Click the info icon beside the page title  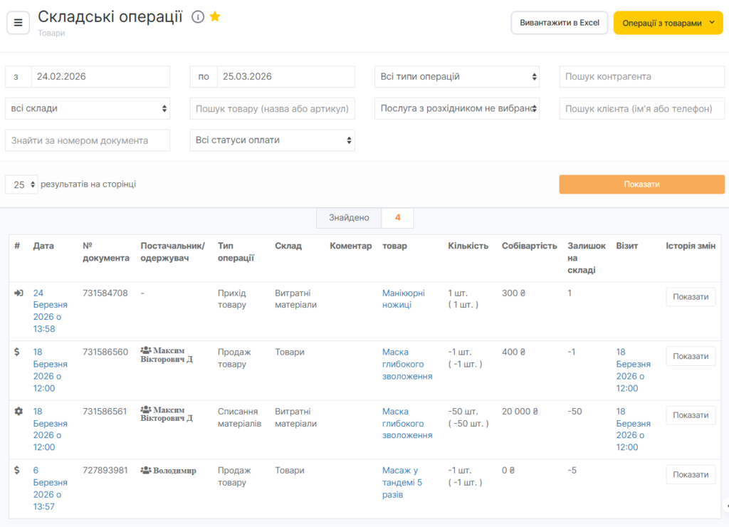[198, 16]
